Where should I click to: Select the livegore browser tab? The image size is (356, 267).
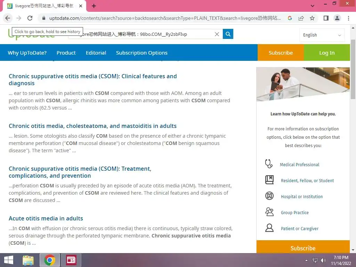point(44,6)
